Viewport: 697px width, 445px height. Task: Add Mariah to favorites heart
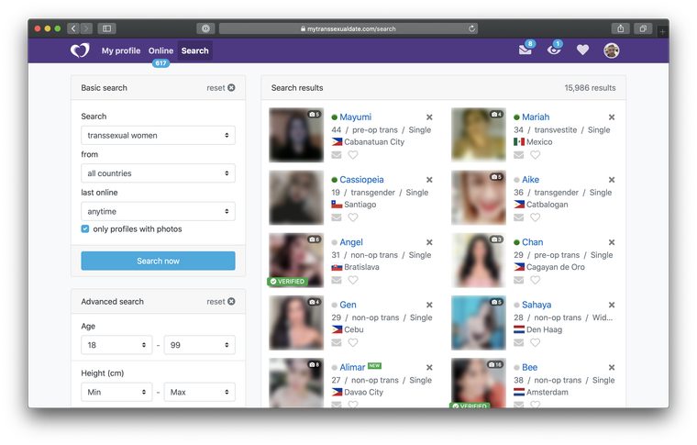coord(536,155)
